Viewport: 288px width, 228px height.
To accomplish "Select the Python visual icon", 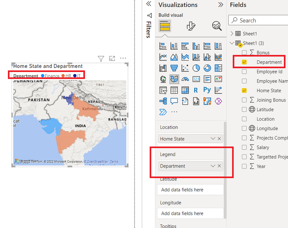I will click(x=207, y=90).
